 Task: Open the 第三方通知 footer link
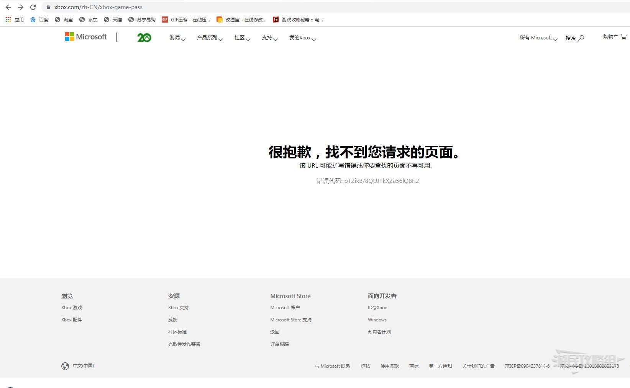click(440, 366)
